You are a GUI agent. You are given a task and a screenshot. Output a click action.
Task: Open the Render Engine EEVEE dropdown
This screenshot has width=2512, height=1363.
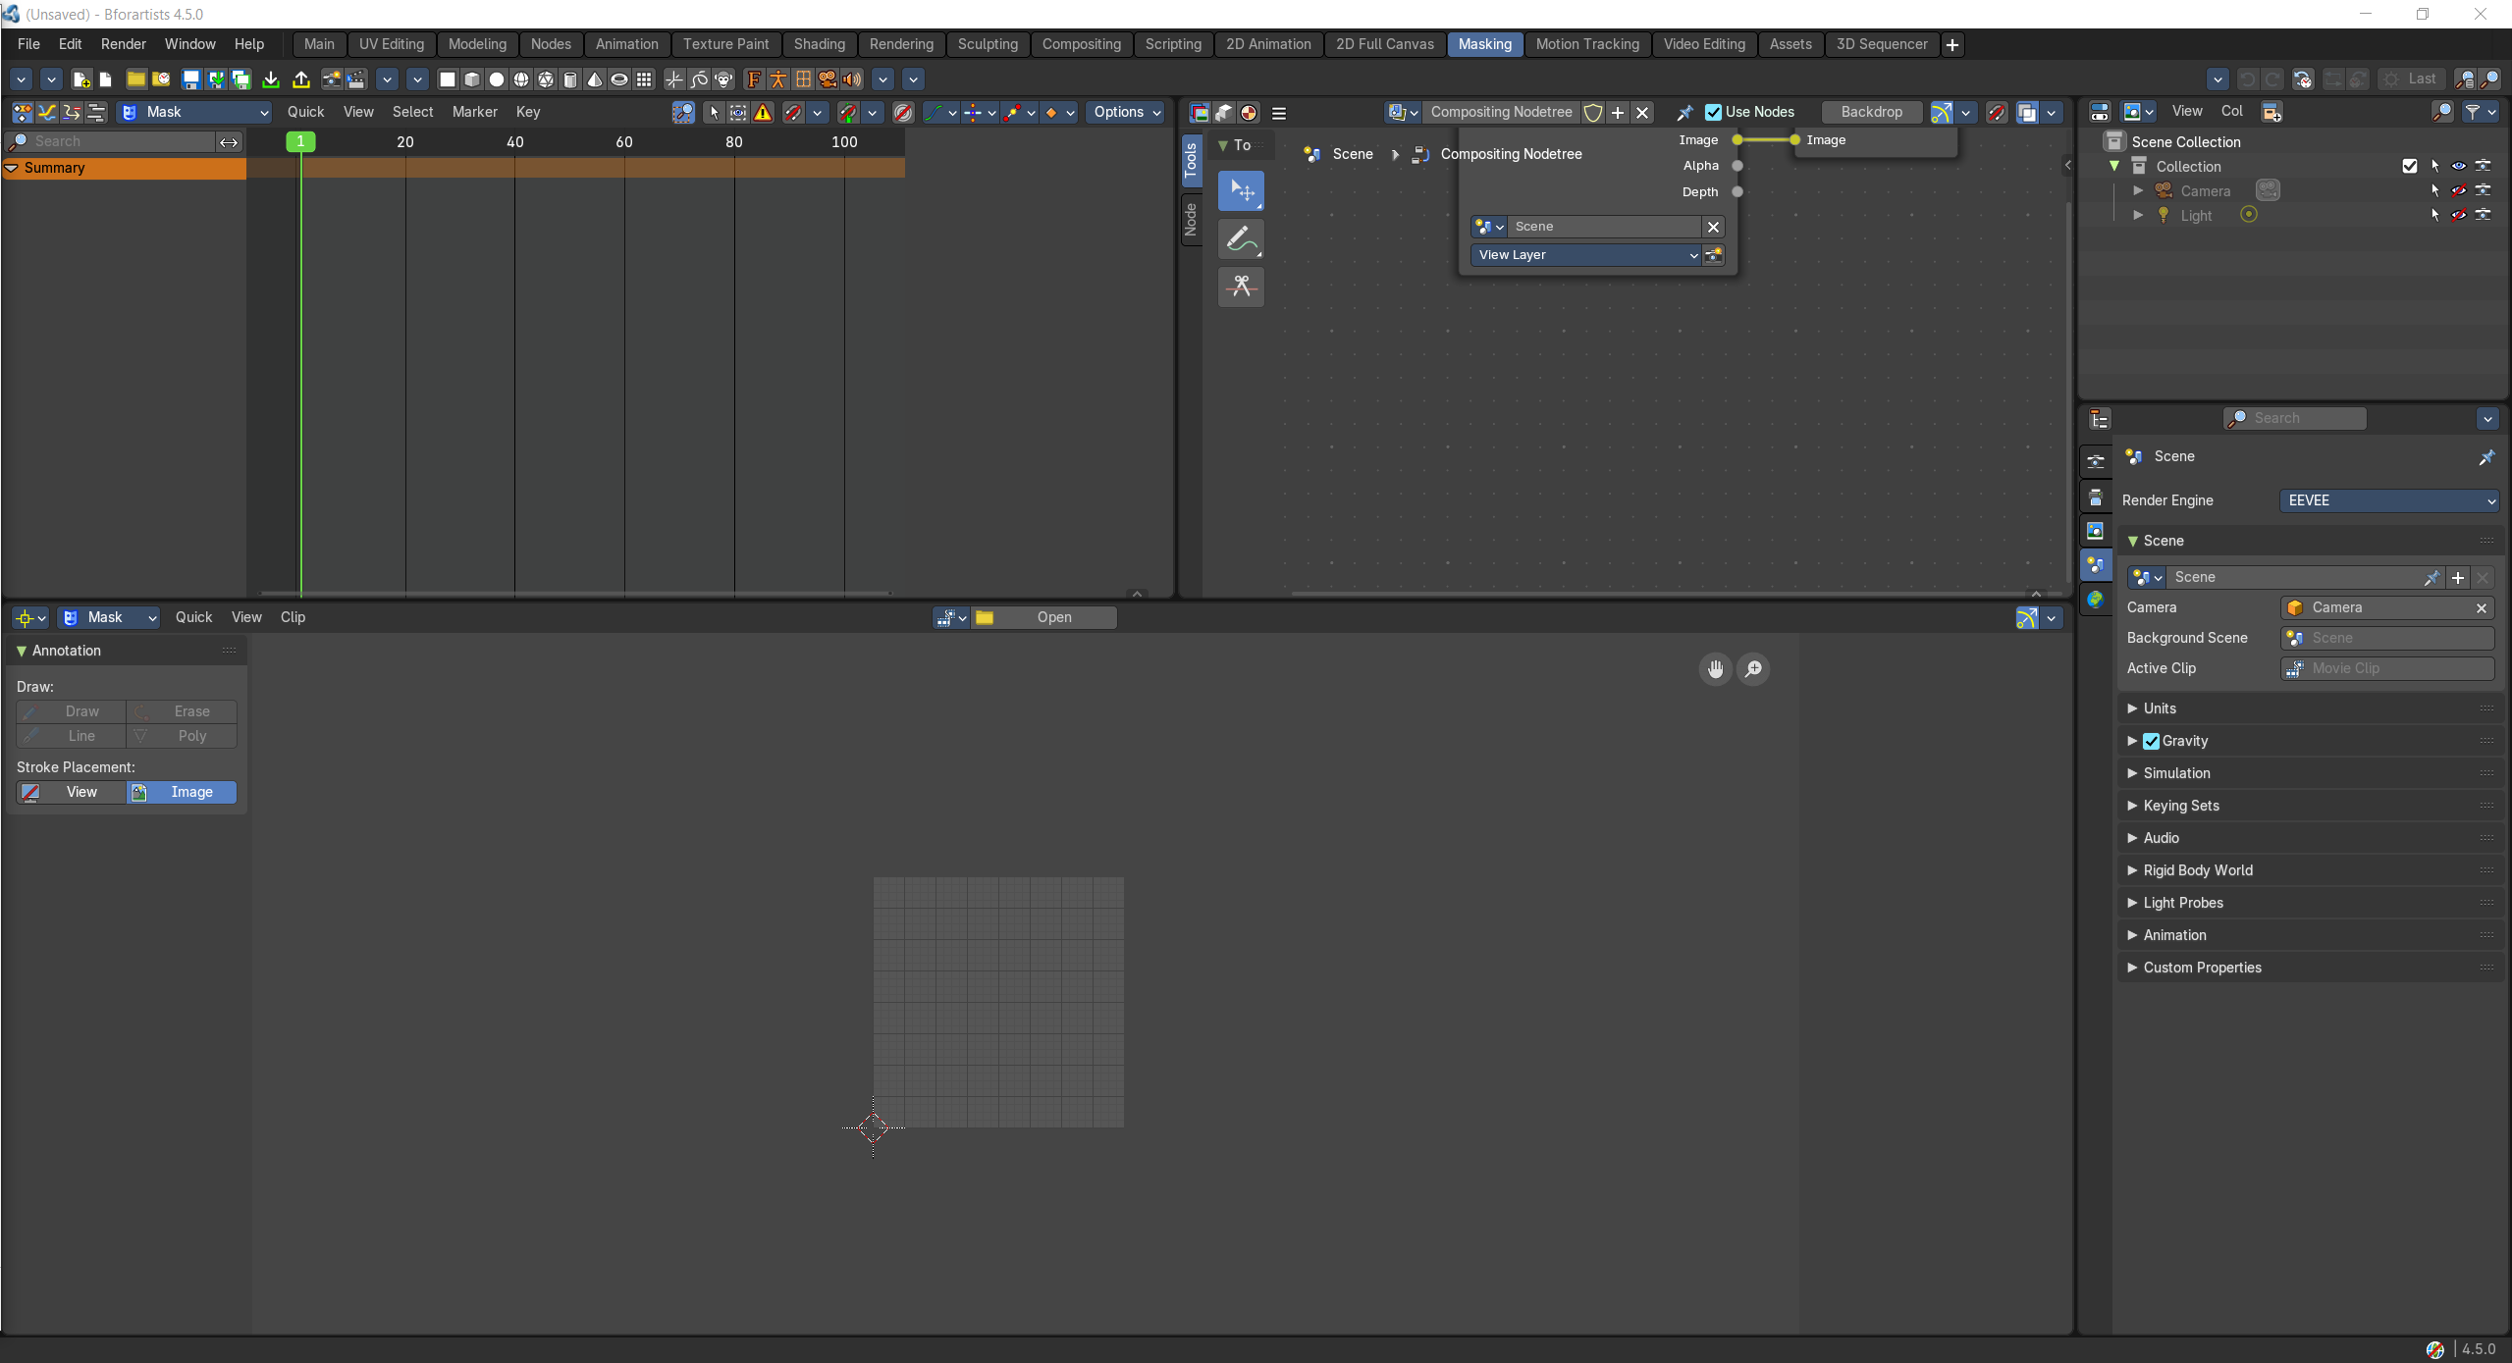point(2388,500)
